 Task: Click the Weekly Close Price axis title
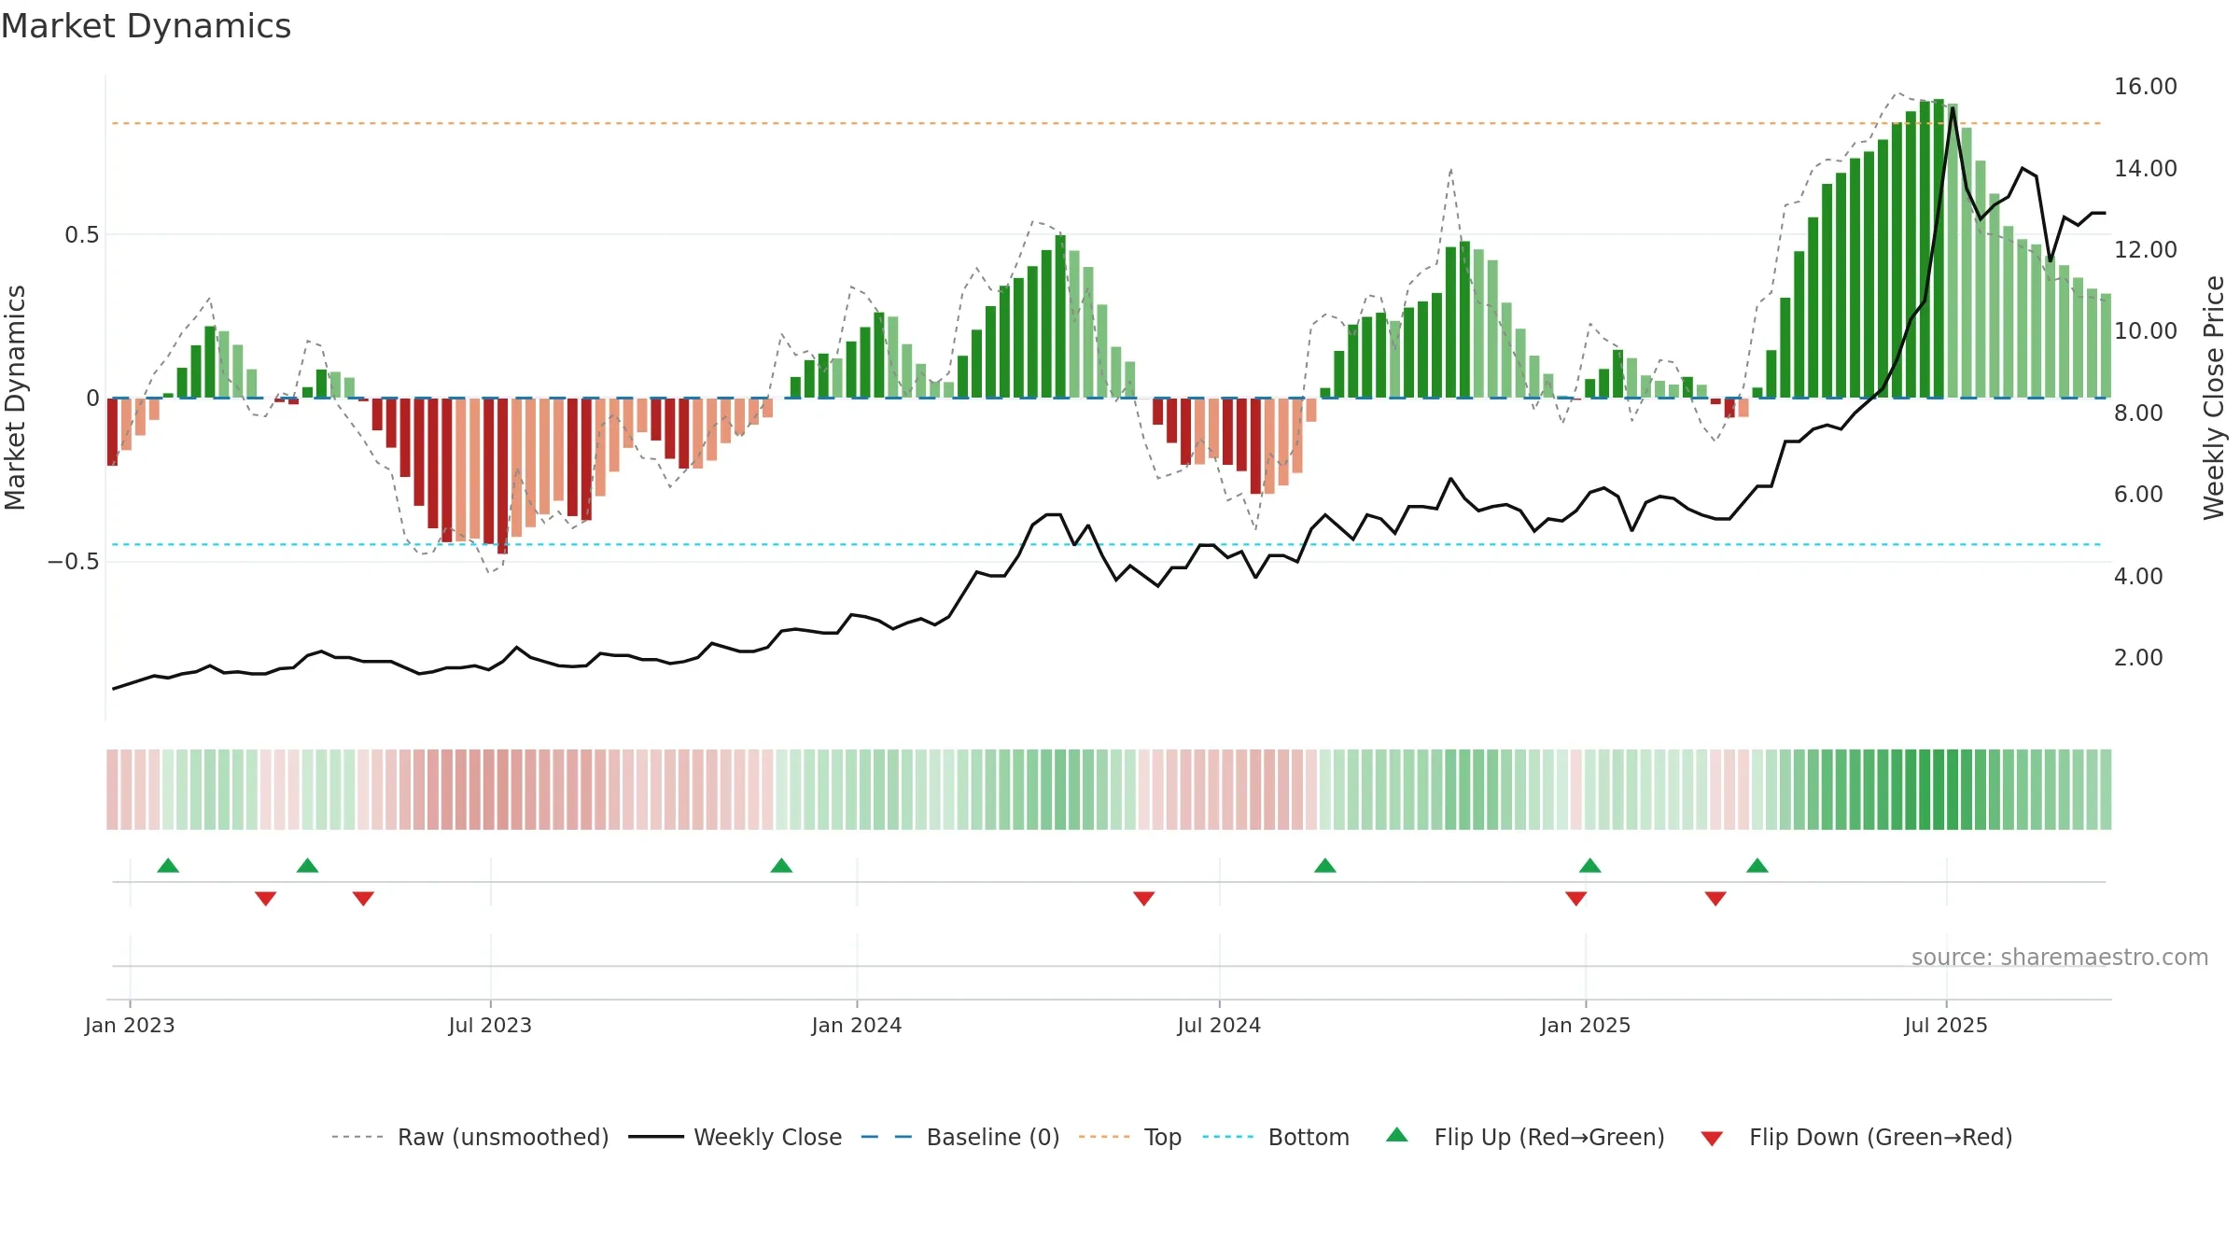point(2214,398)
